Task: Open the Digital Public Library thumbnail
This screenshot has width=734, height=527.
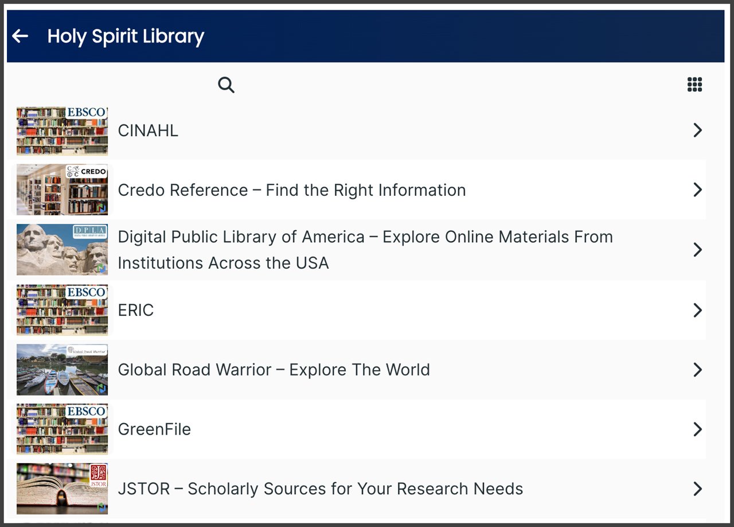Action: [x=62, y=250]
